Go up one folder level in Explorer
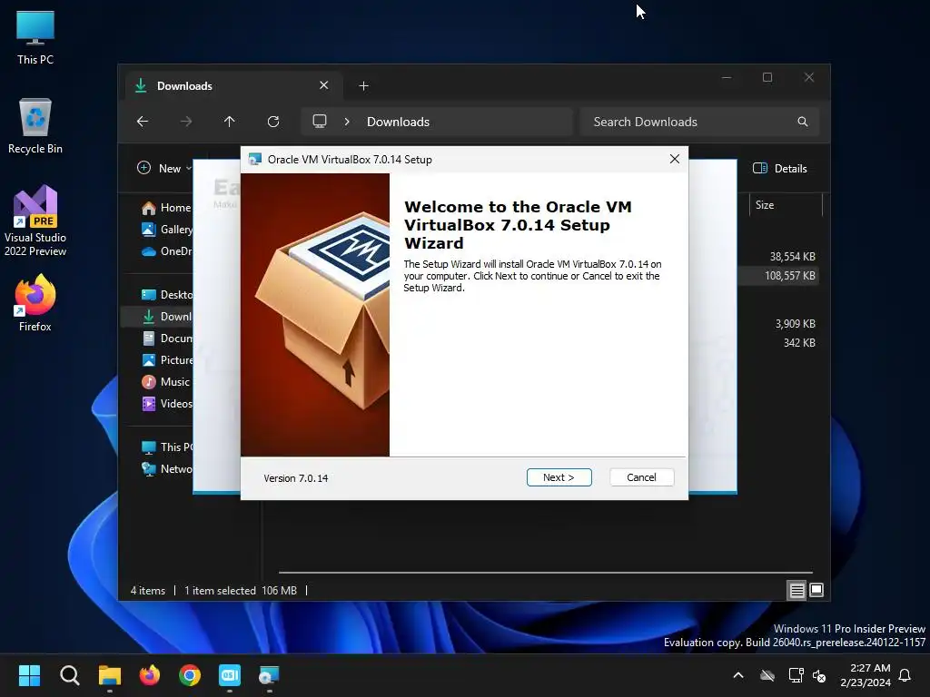The width and height of the screenshot is (930, 697). click(230, 122)
